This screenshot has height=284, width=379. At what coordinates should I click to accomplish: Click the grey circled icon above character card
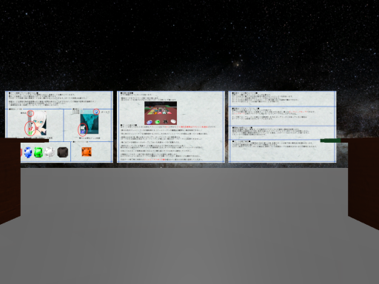30,113
